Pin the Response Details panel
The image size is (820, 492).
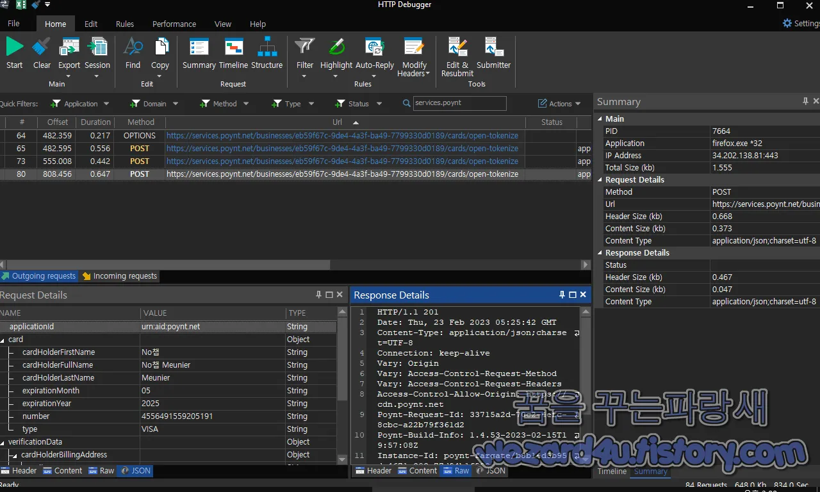click(562, 295)
